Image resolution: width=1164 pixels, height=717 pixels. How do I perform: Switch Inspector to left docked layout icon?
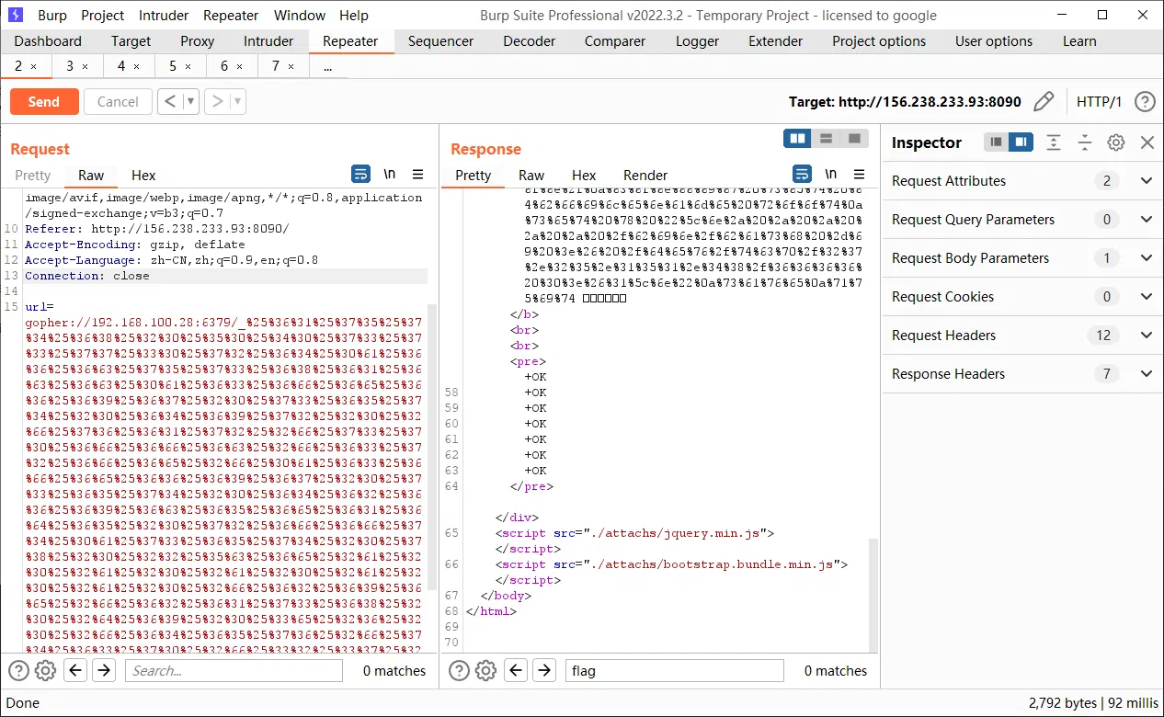tap(996, 142)
